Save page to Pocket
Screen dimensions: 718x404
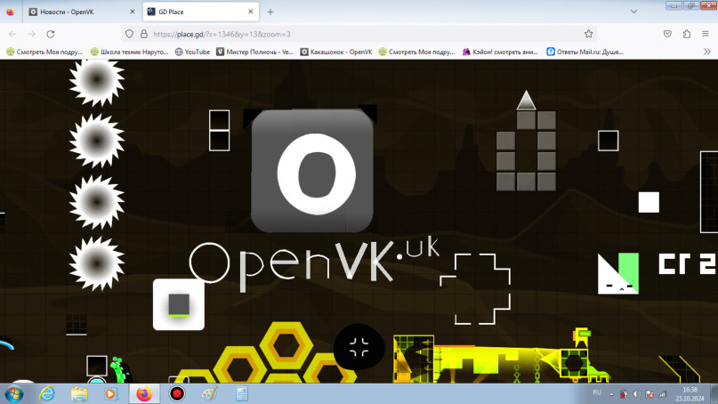click(x=667, y=34)
